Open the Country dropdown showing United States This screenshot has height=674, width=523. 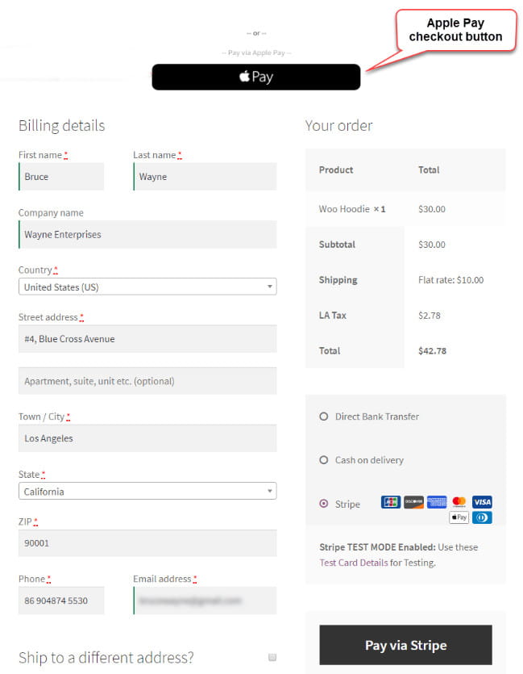(147, 287)
